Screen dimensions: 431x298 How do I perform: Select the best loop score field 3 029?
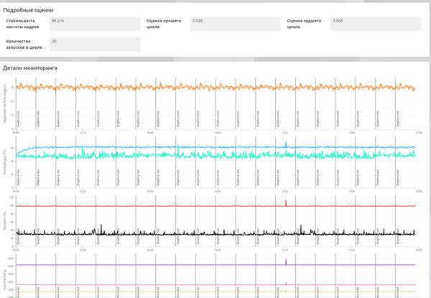click(236, 24)
